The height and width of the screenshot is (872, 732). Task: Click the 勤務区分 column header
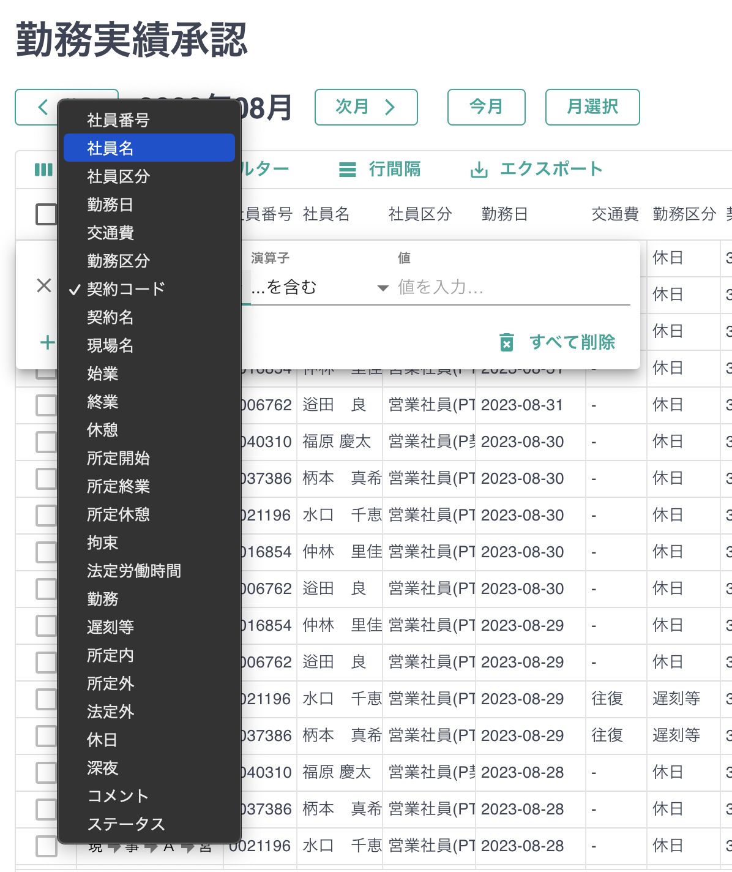684,214
